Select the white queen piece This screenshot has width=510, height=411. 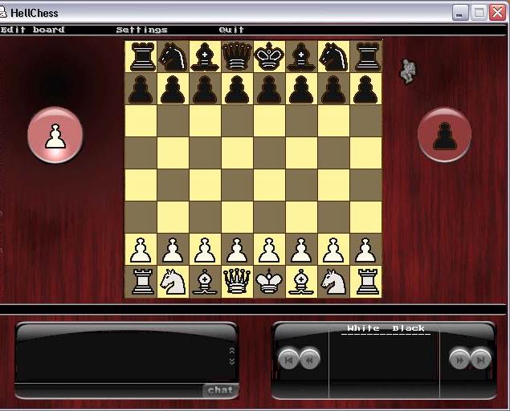point(237,282)
